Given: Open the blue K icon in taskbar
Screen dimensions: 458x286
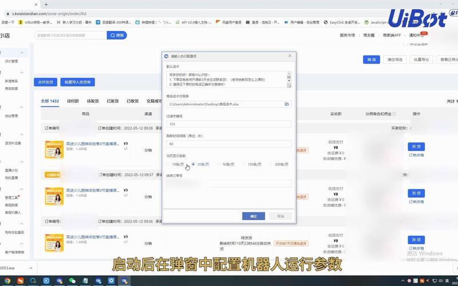Looking at the screenshot, I should tap(46, 281).
